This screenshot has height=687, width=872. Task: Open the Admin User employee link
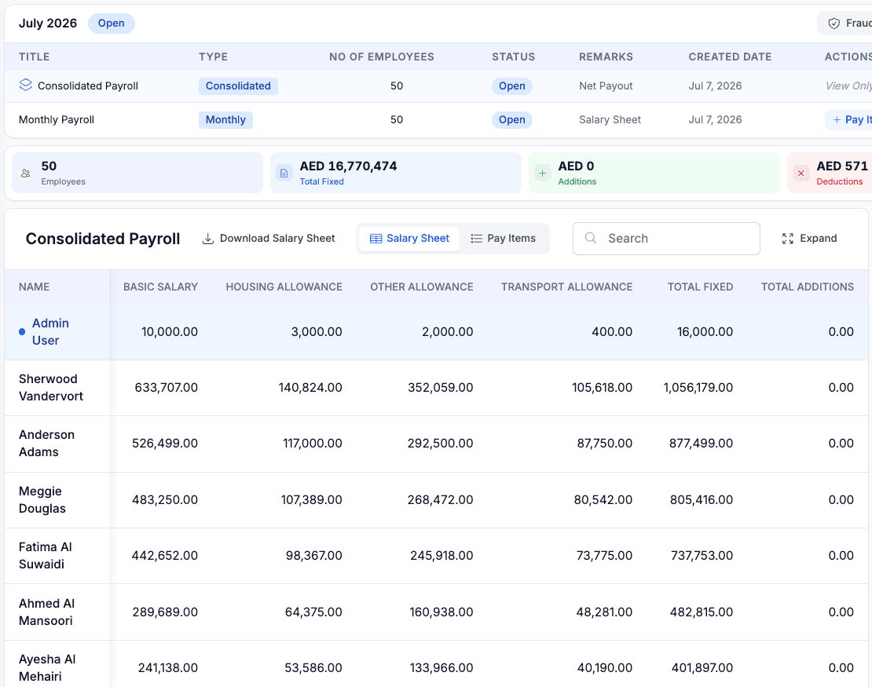pos(50,332)
